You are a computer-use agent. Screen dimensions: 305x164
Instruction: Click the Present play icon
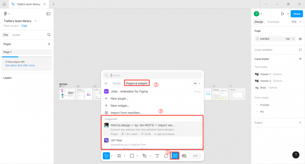coord(282,14)
